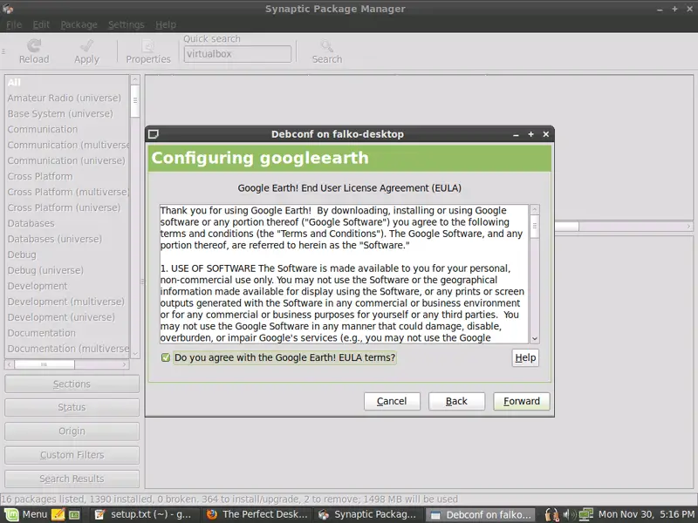The height and width of the screenshot is (523, 698).
Task: Select the Development category
Action: pyautogui.click(x=67, y=286)
